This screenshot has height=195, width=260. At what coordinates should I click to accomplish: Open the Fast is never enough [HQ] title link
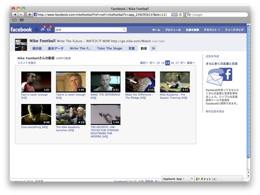(x=34, y=96)
